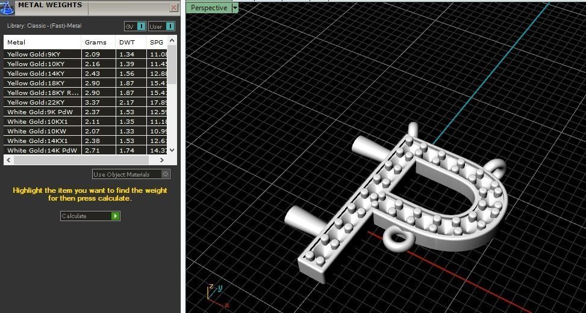This screenshot has width=586, height=313.
Task: Select the Yellow Gold:10KY row
Action: pos(85,64)
